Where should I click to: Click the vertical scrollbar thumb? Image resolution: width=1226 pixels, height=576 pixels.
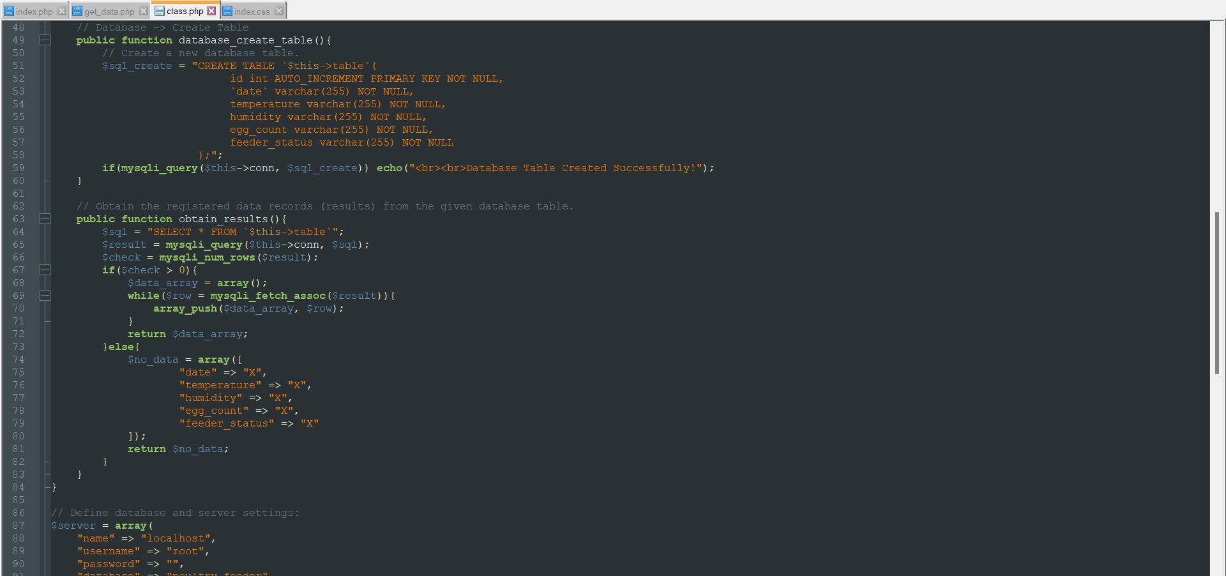[1217, 292]
